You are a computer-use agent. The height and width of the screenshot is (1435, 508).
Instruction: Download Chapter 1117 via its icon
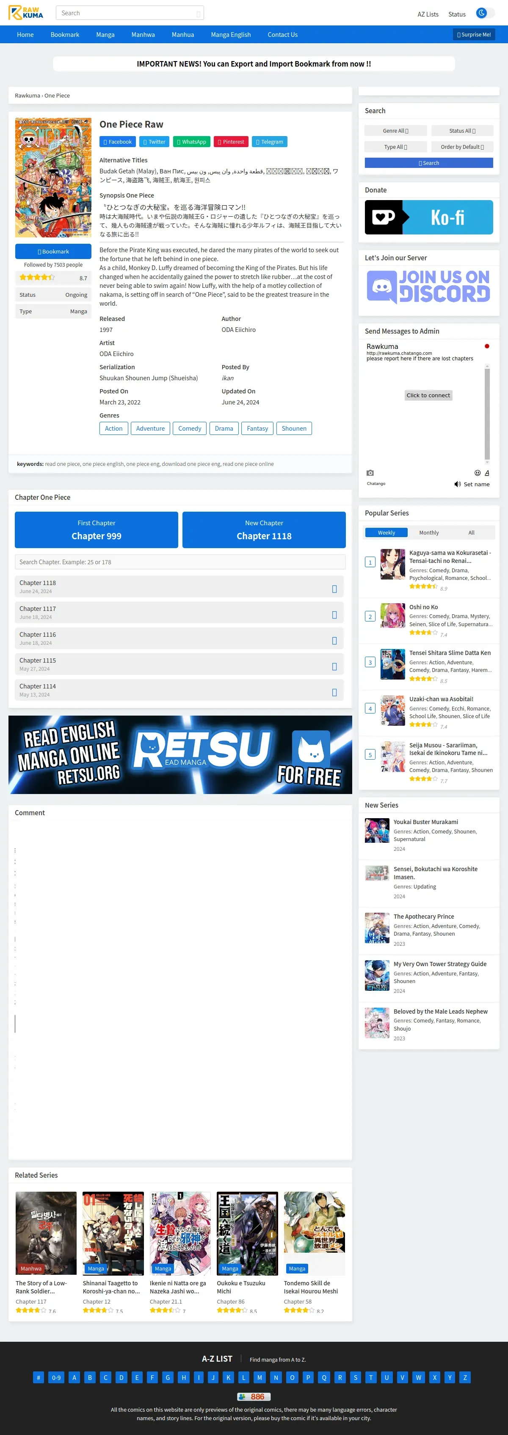[x=334, y=615]
